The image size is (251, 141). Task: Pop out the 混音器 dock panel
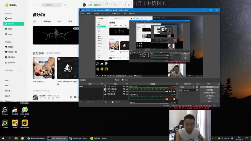(x=177, y=84)
